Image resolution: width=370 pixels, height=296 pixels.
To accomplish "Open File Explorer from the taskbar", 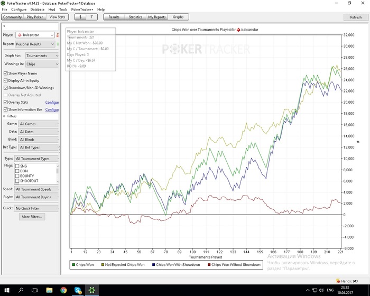I will (49, 290).
